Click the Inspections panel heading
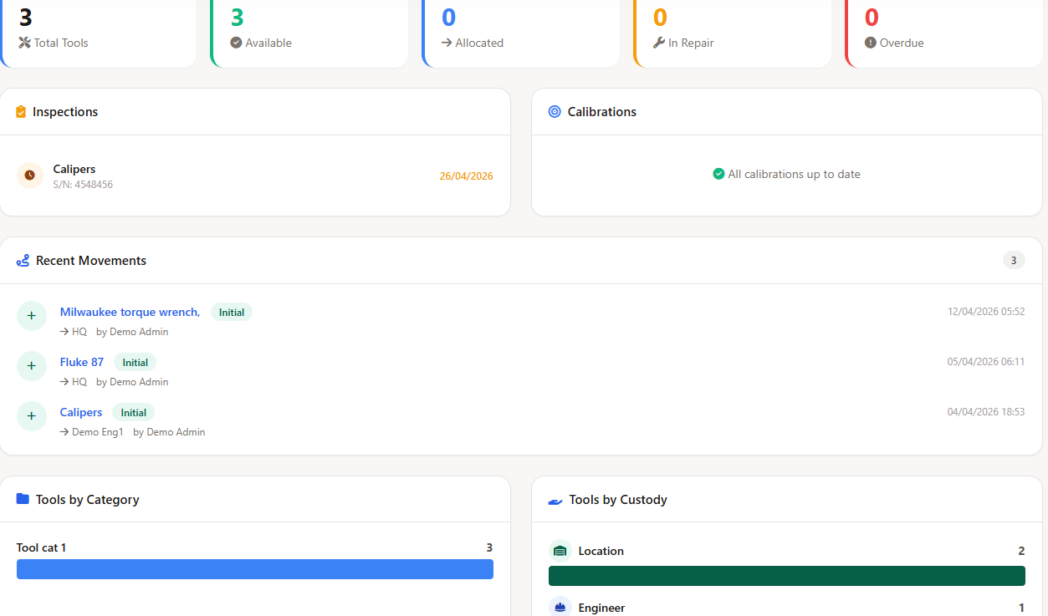 click(x=65, y=112)
